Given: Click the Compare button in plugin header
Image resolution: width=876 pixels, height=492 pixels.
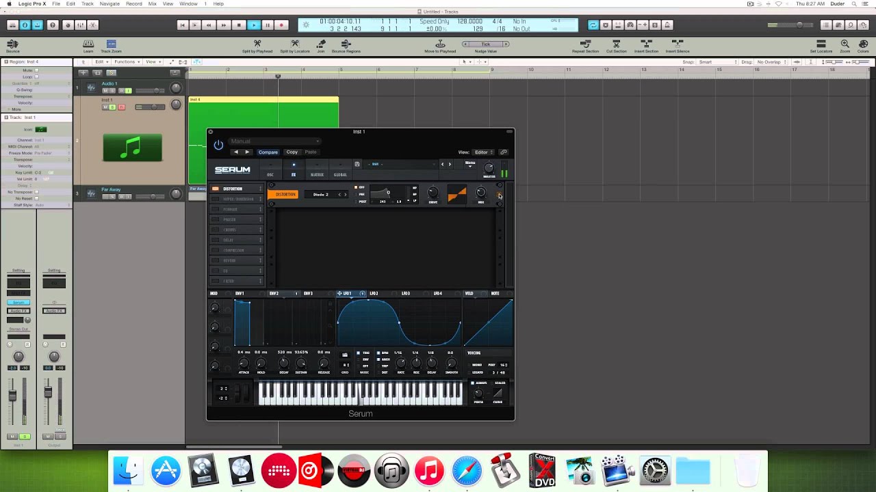Looking at the screenshot, I should click(268, 152).
